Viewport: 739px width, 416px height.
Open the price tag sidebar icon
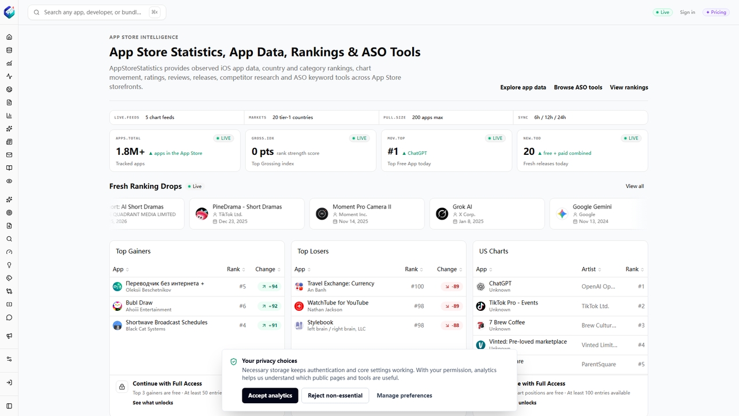(x=9, y=278)
